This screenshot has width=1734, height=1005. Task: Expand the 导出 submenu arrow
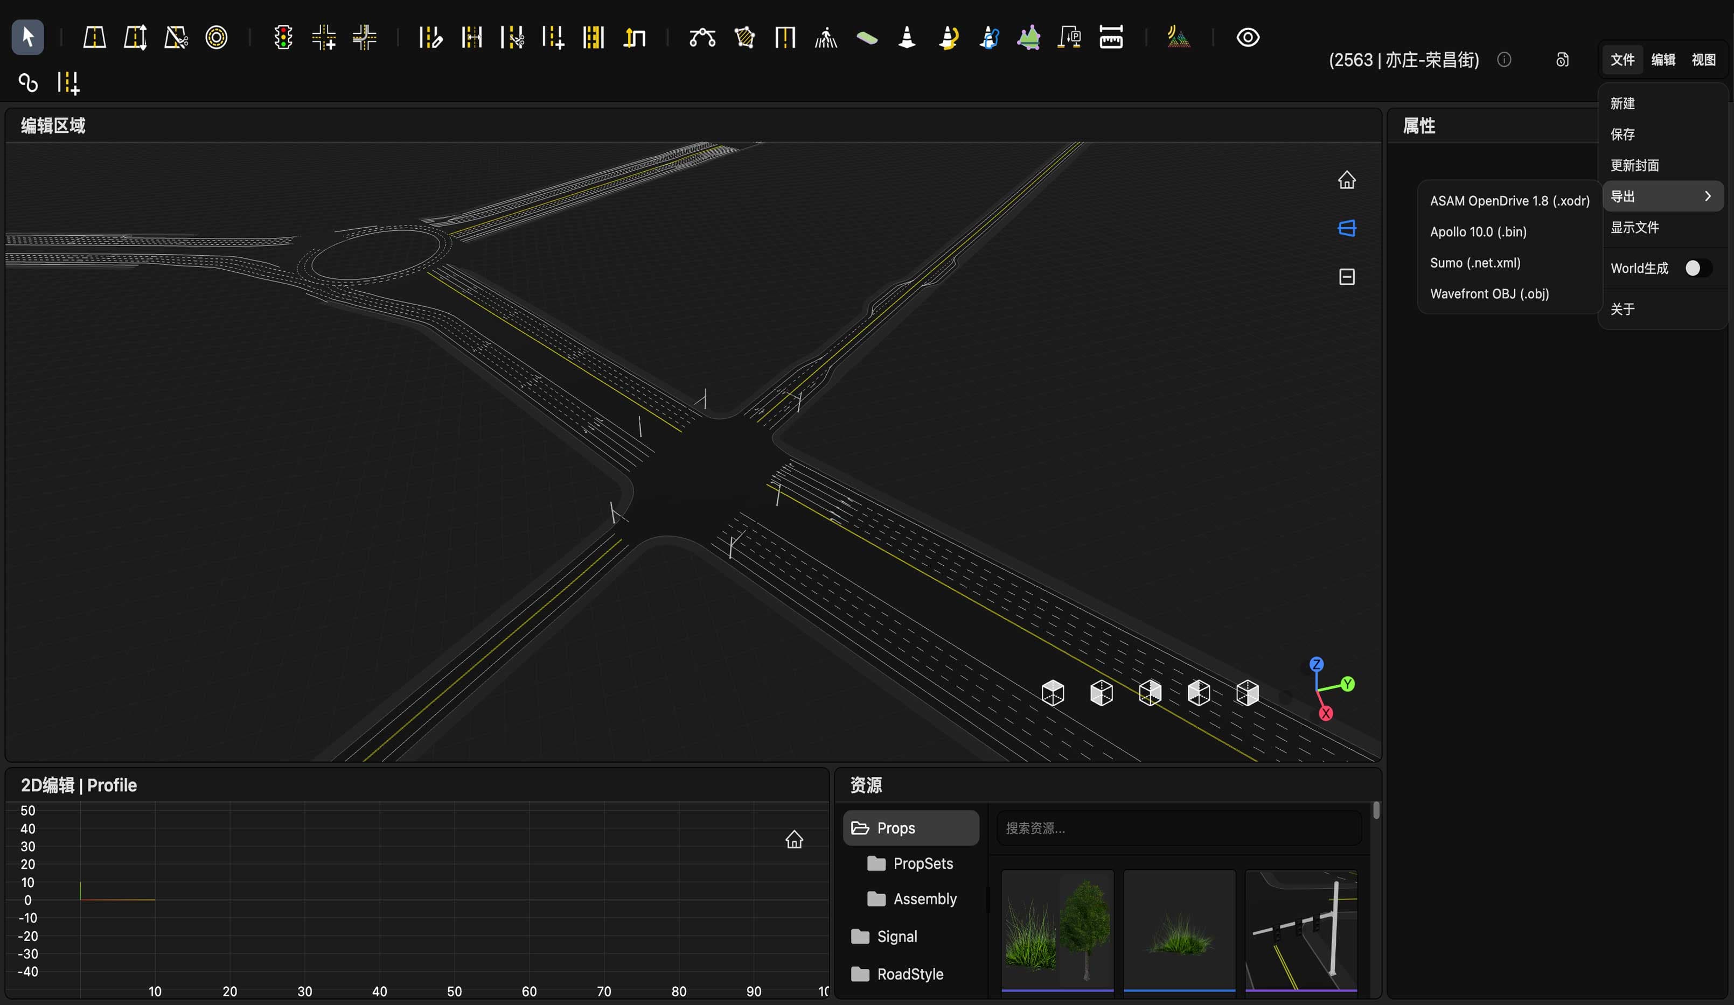1707,196
